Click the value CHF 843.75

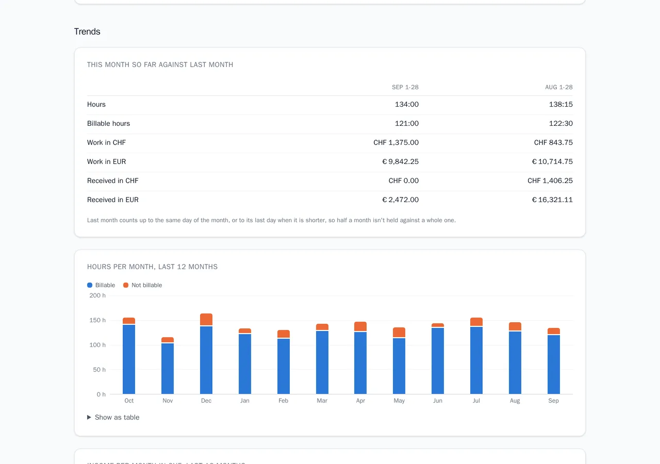[553, 143]
